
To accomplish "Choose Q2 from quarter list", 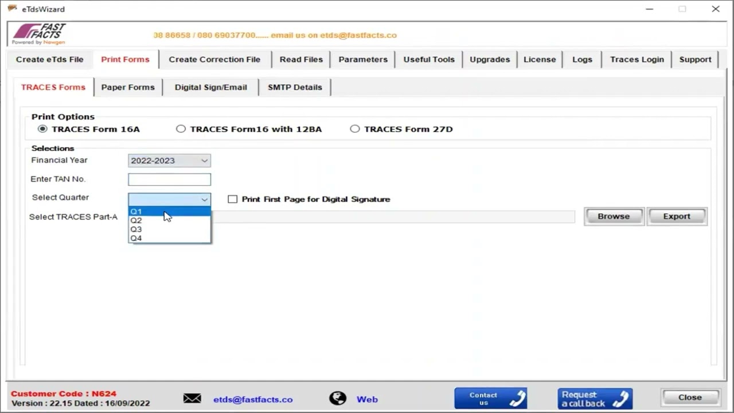I will (x=169, y=220).
